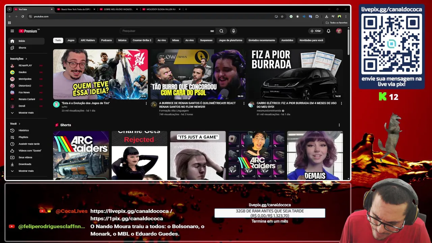
Task: Open Downloads in sidebar
Action: click(26, 164)
